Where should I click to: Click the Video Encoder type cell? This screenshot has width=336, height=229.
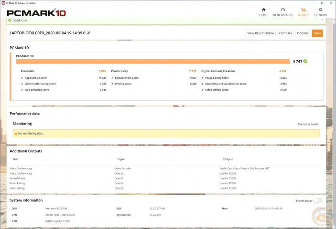pos(122,168)
